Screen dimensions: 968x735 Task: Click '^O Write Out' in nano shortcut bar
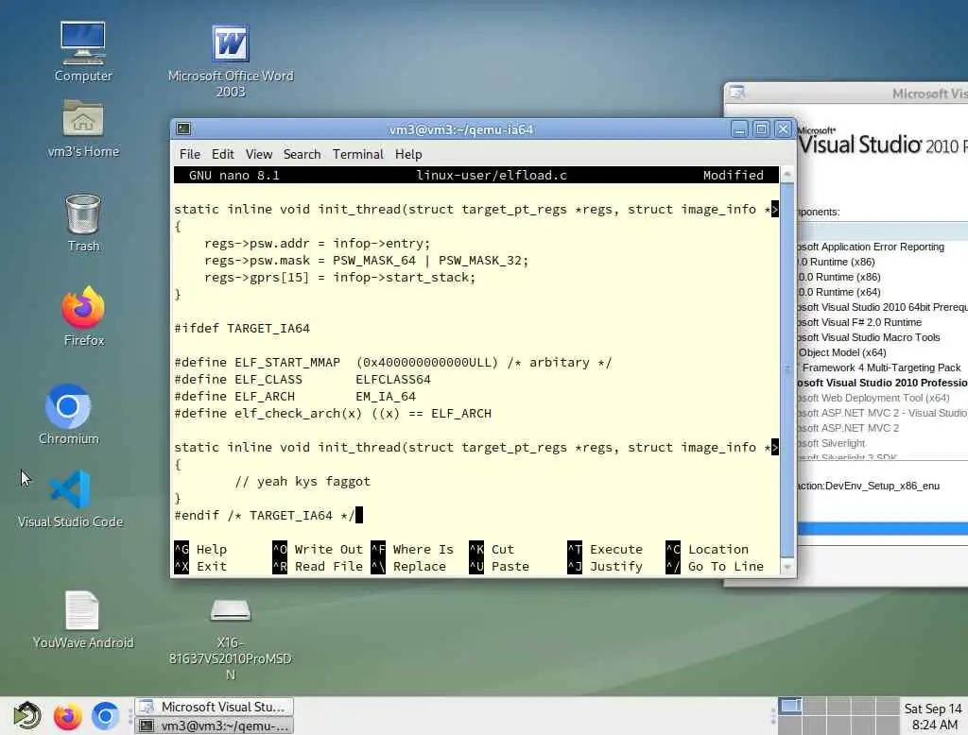[x=318, y=549]
